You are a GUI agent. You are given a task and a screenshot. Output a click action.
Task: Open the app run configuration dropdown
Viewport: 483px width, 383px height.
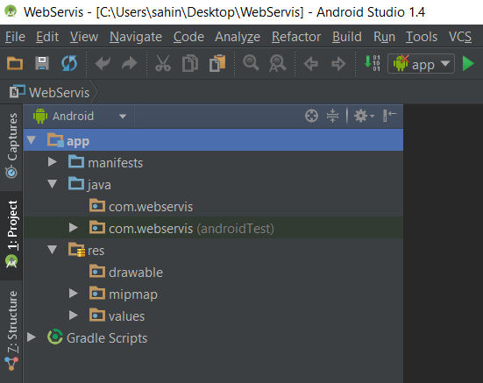coord(421,64)
